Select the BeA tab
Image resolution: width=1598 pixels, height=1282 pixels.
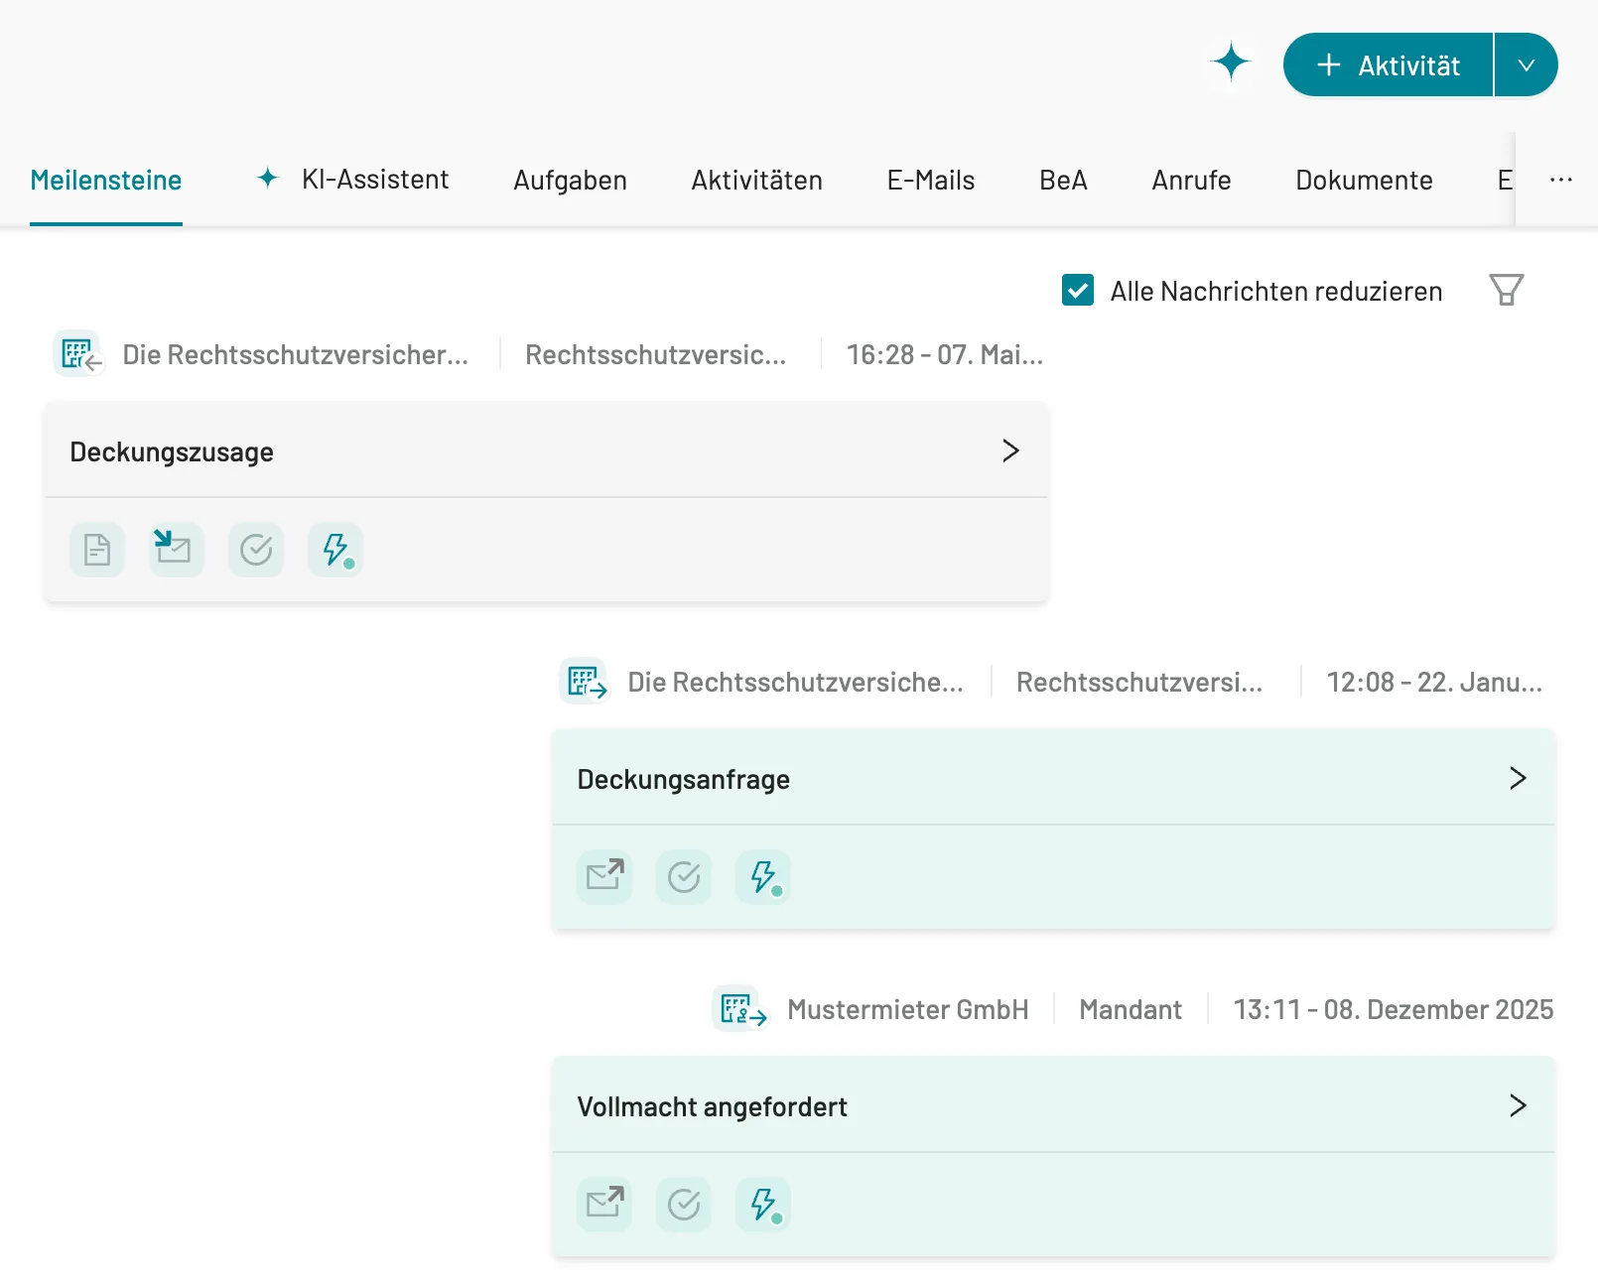pos(1063,180)
